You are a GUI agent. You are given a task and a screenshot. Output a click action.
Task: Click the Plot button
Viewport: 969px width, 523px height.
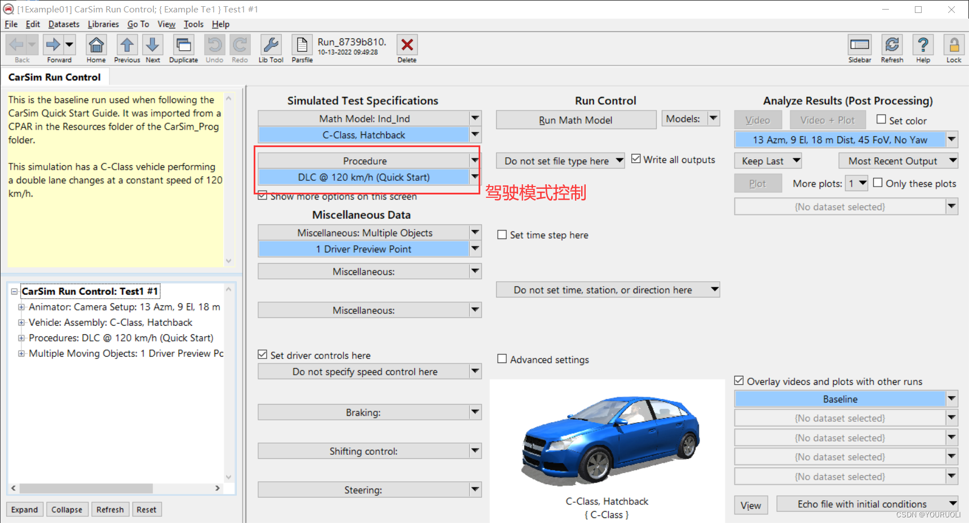tap(758, 184)
